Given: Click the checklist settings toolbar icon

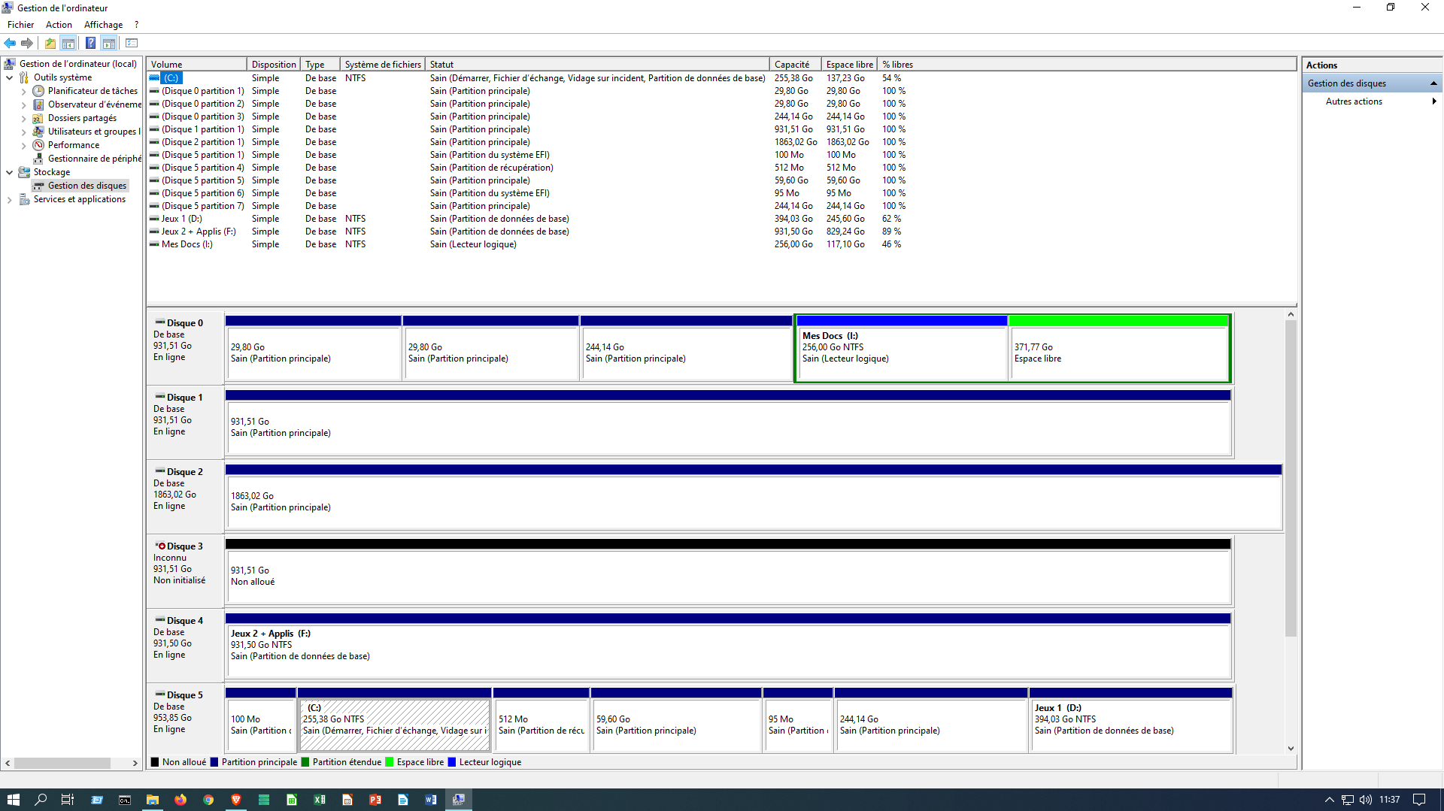Looking at the screenshot, I should [x=132, y=43].
